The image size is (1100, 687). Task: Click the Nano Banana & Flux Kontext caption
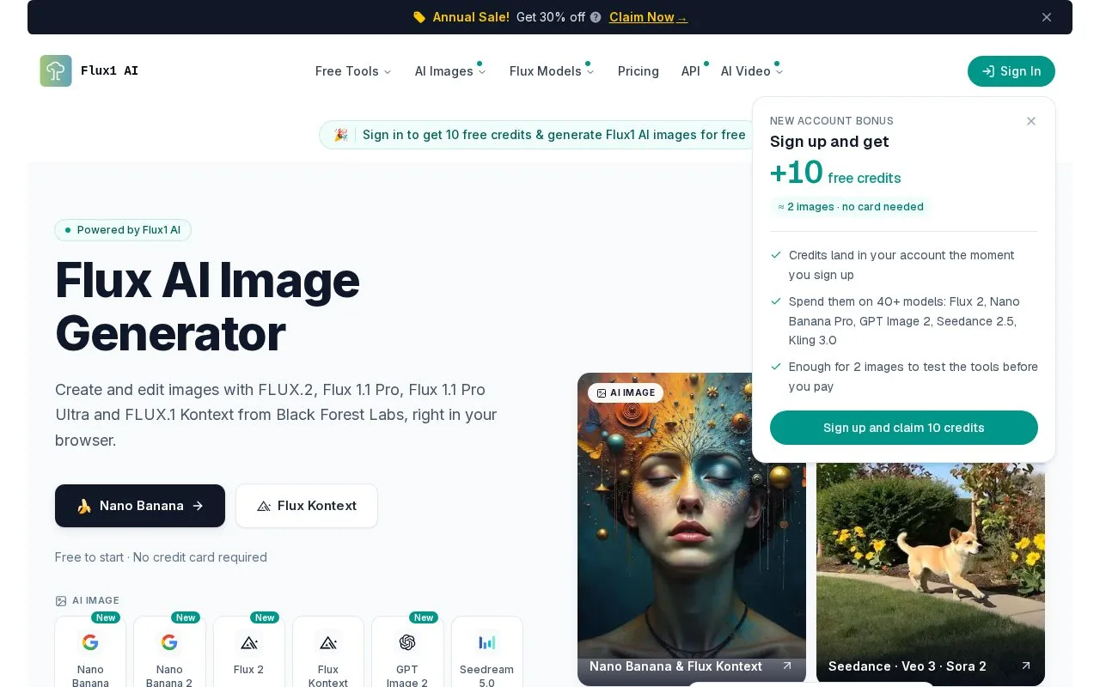point(675,666)
